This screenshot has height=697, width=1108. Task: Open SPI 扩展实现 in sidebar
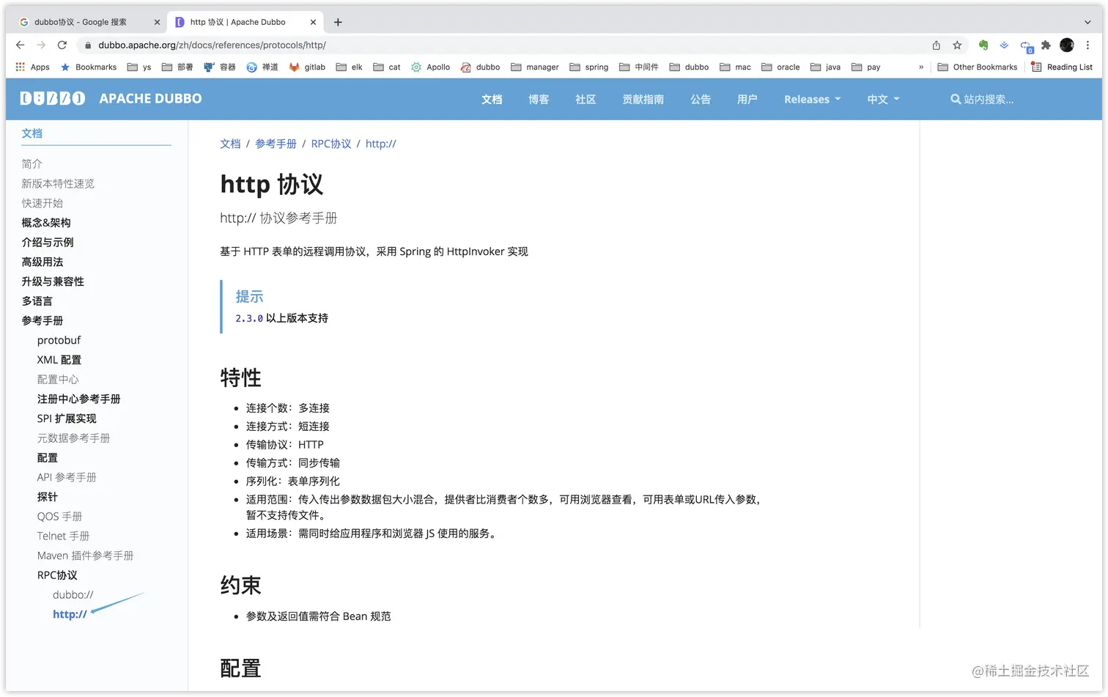pyautogui.click(x=67, y=418)
